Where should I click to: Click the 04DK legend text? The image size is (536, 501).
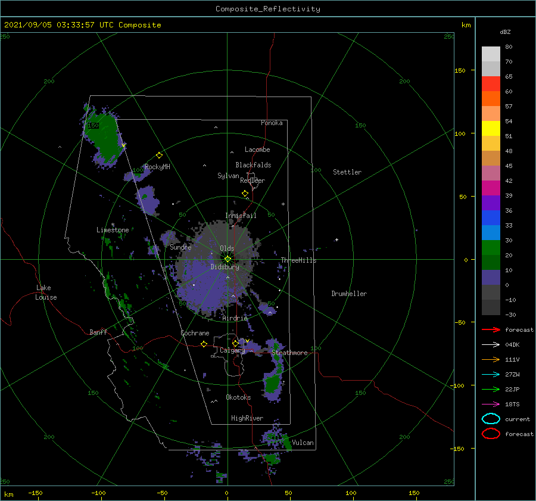click(x=512, y=345)
